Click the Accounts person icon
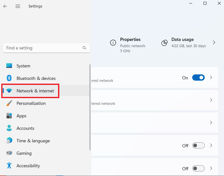The image size is (224, 176). click(9, 128)
